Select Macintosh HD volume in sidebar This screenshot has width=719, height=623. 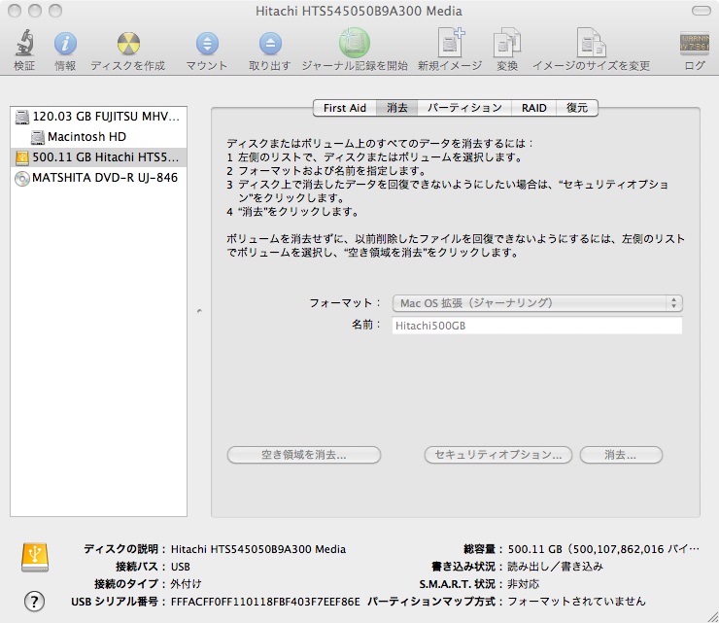pyautogui.click(x=98, y=137)
